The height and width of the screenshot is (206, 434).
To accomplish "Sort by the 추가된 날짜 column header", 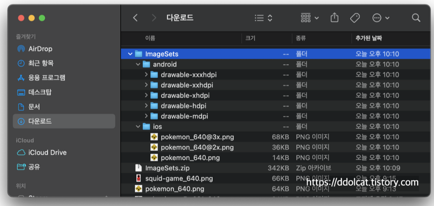I will (x=368, y=38).
